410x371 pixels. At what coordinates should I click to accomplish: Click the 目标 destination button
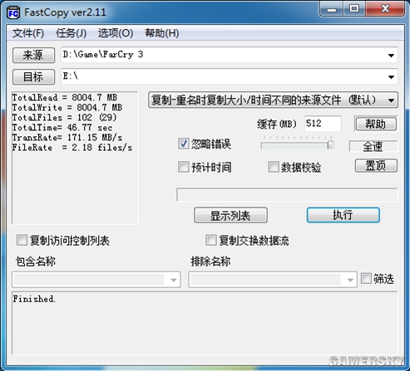pyautogui.click(x=33, y=76)
